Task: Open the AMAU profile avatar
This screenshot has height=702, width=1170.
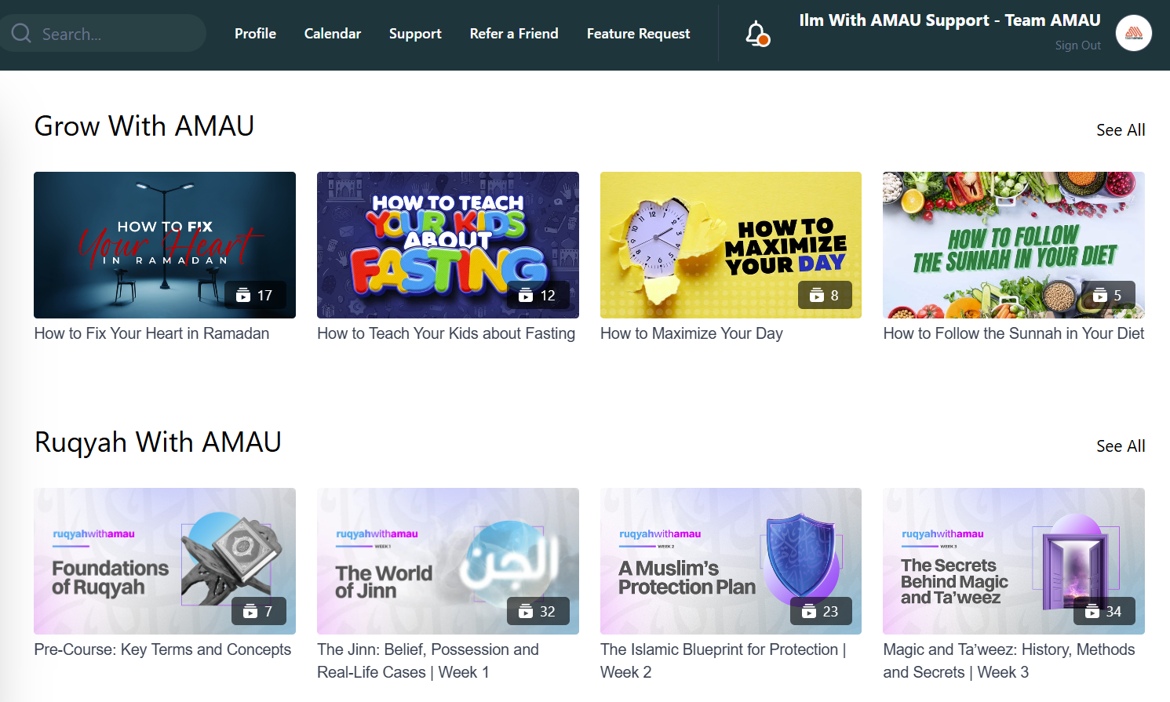Action: [x=1133, y=33]
